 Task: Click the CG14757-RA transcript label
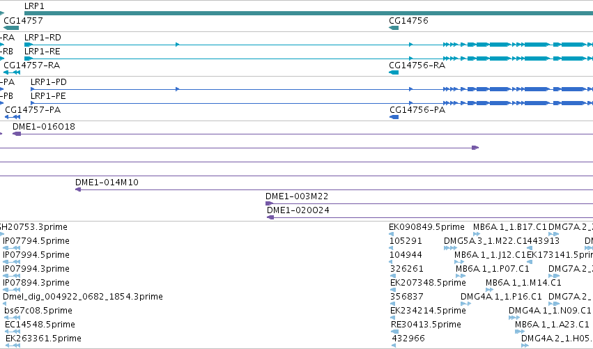[x=32, y=65]
